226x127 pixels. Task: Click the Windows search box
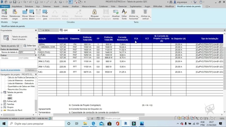(36, 123)
